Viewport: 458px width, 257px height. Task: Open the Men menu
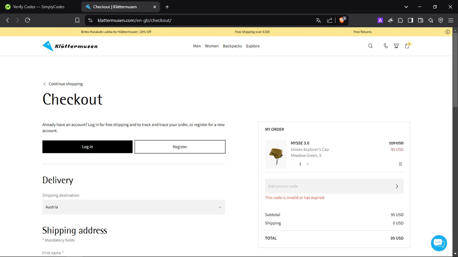click(197, 46)
